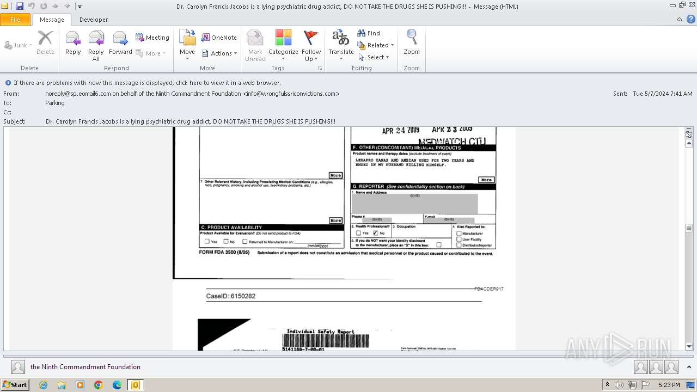
Task: Open the Action Center flag icon
Action: coord(645,385)
